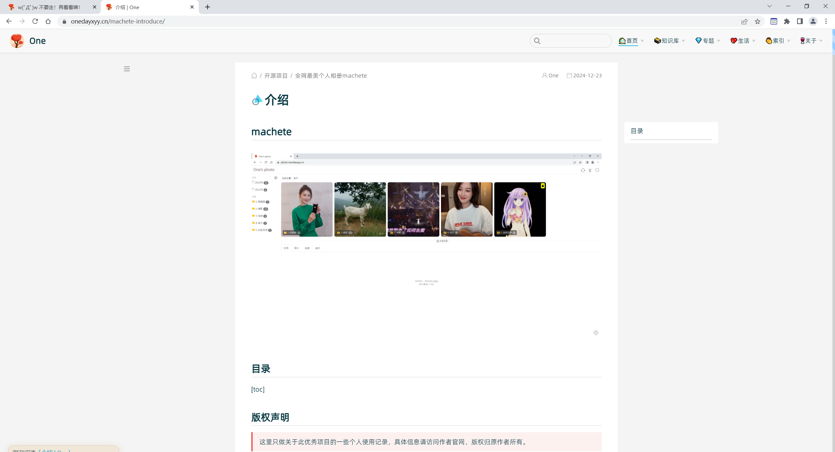Close the '不要走' first tab

pos(95,7)
